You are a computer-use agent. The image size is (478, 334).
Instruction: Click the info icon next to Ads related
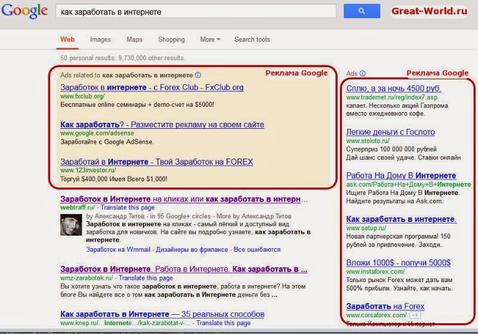(198, 75)
